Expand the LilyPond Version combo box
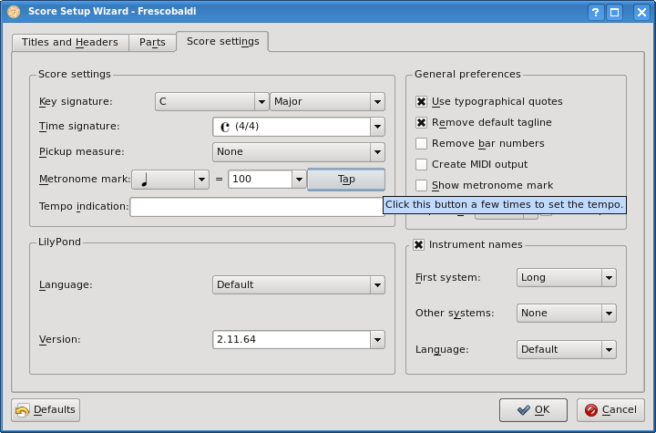The image size is (656, 433). click(x=377, y=340)
